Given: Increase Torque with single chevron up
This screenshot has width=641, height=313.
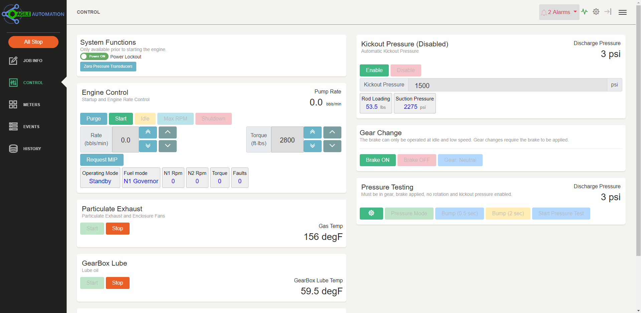Looking at the screenshot, I should [x=332, y=132].
